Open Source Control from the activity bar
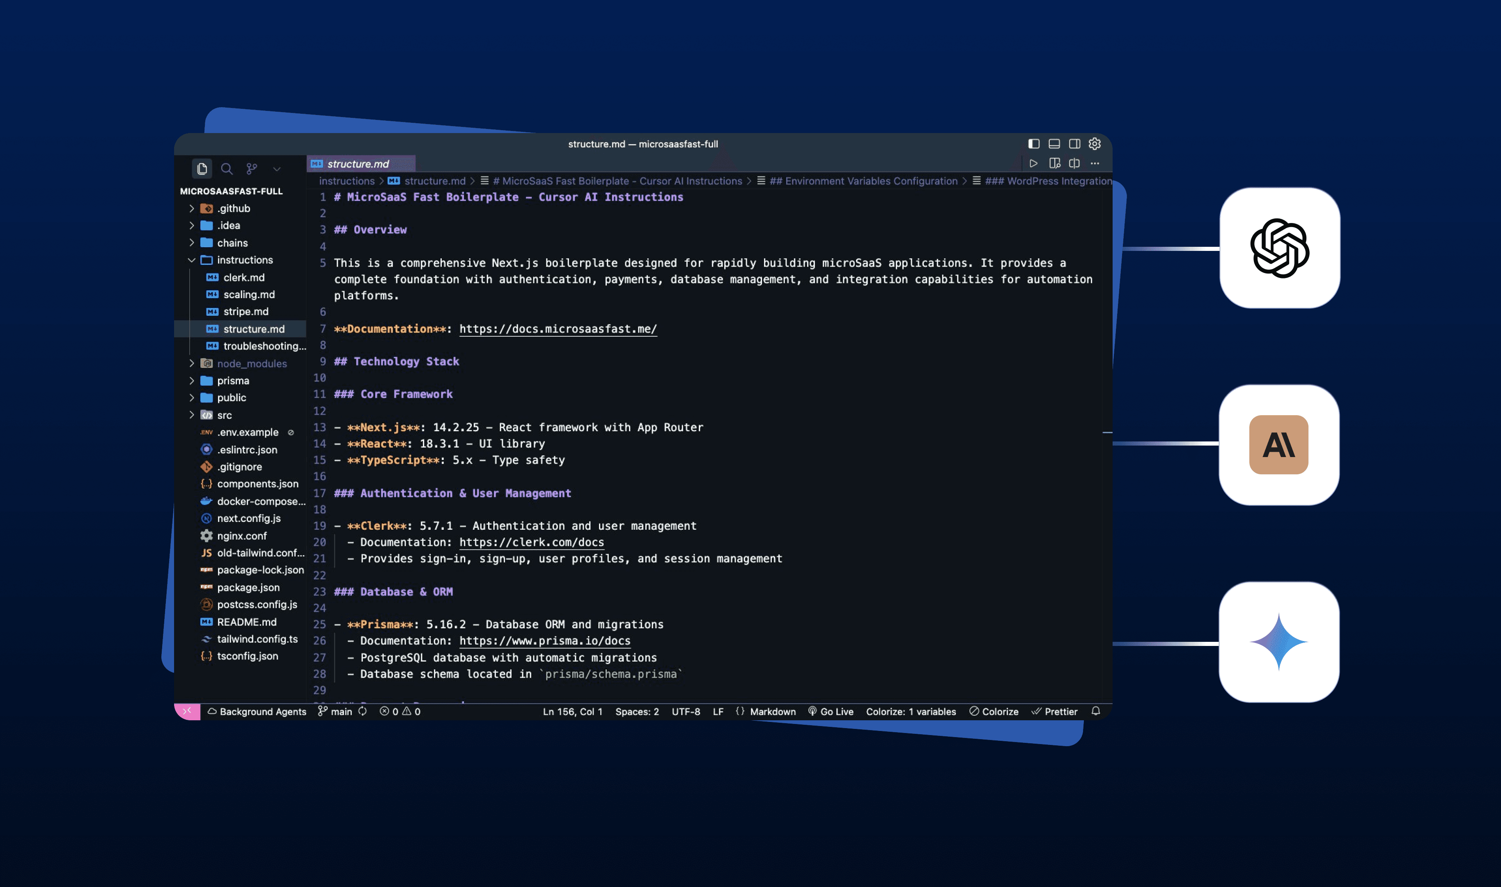 click(252, 169)
